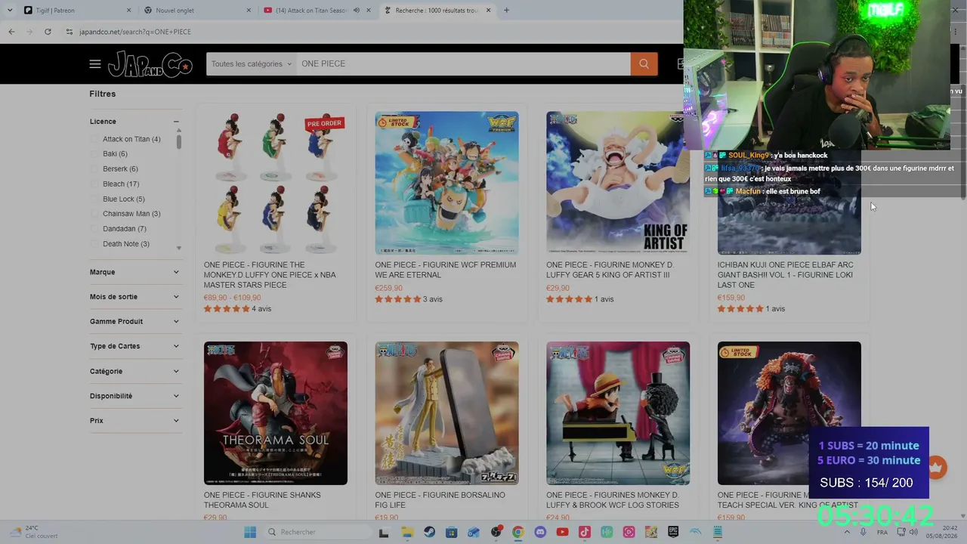Check the Attack on Titan licence filter
This screenshot has width=967, height=544.
(94, 139)
